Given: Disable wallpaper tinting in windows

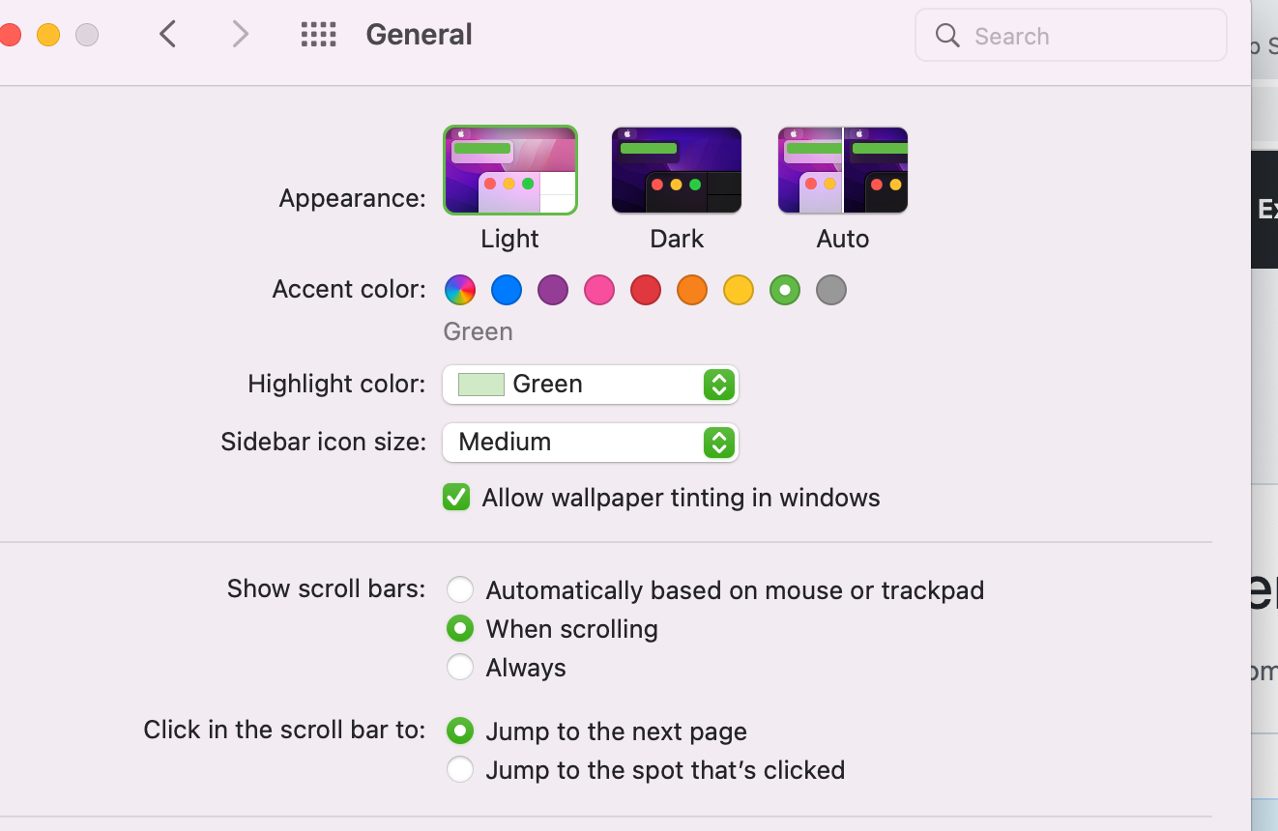Looking at the screenshot, I should click(455, 497).
